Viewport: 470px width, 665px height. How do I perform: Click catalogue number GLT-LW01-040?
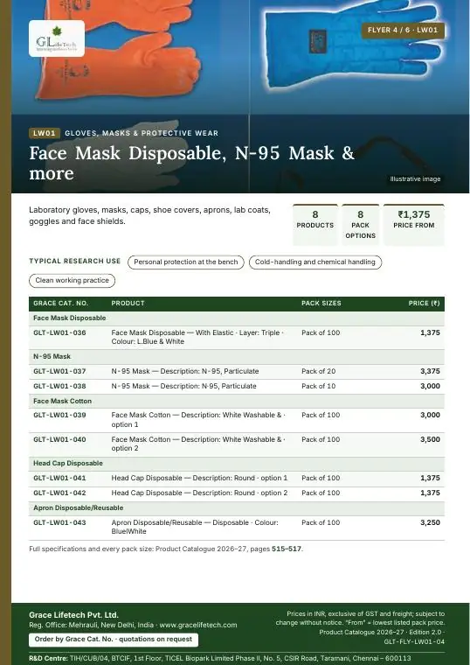tap(59, 440)
